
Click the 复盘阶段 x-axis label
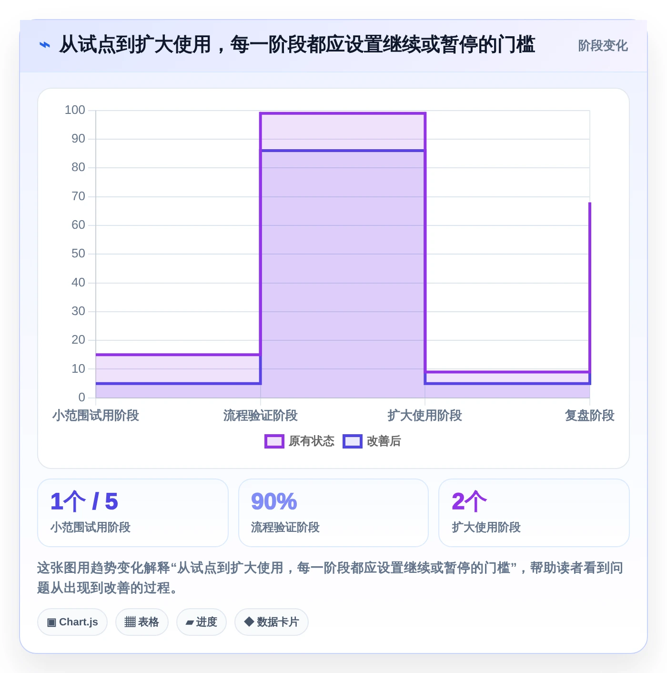click(590, 416)
